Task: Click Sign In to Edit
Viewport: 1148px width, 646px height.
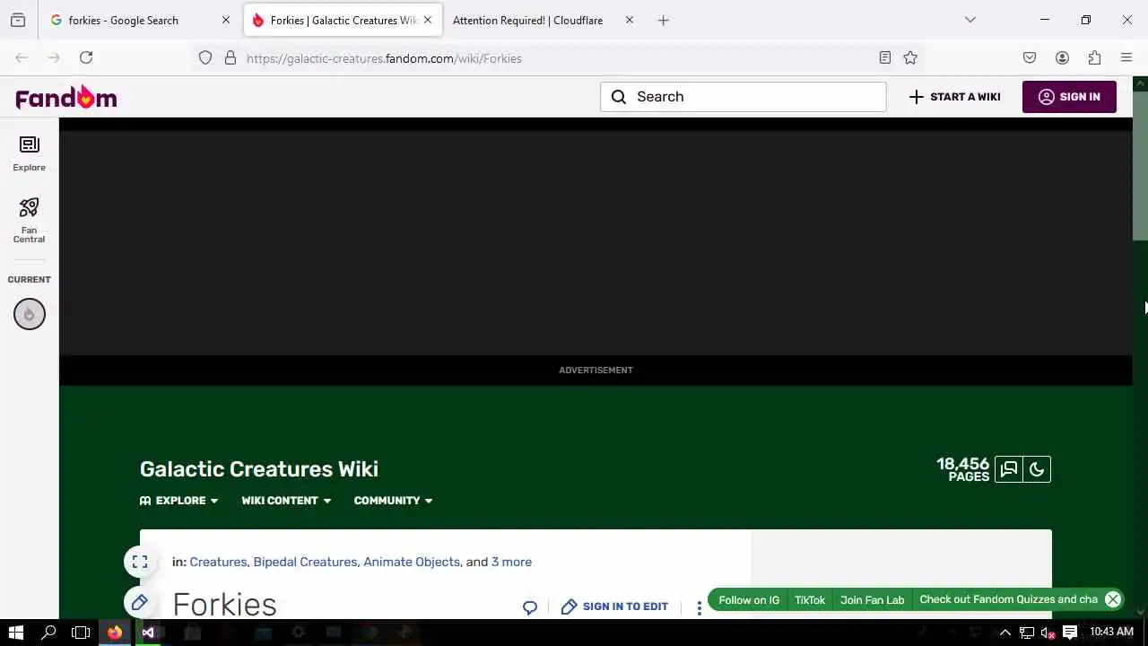Action: 614,607
